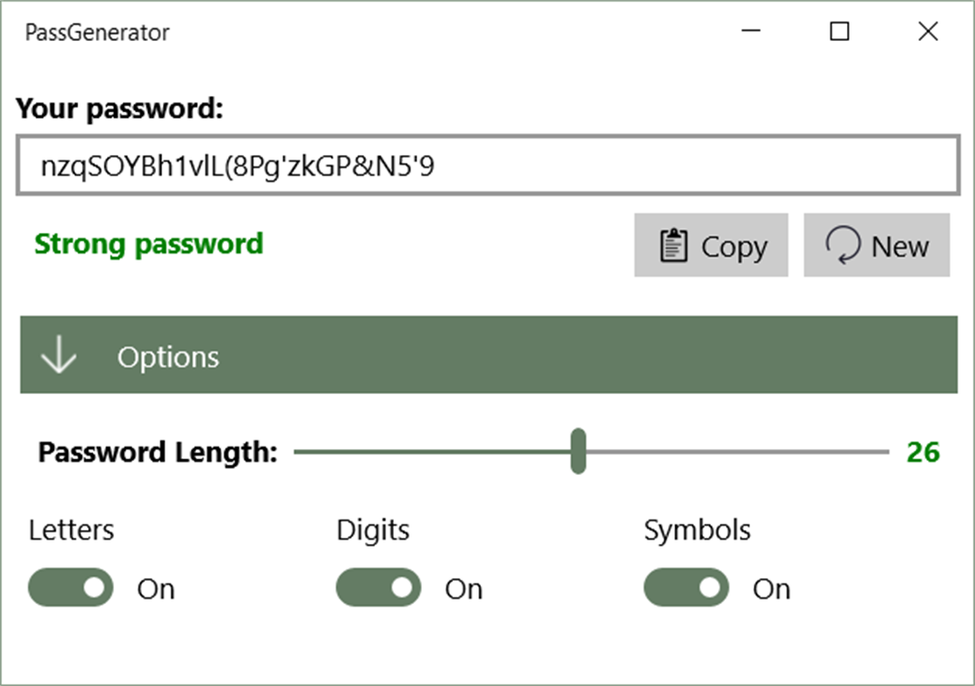Viewport: 975px width, 686px height.
Task: Click the Symbols section label
Action: coord(697,529)
